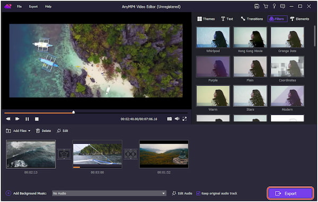Click the save project icon in title bar
The height and width of the screenshot is (202, 318).
coord(257,6)
